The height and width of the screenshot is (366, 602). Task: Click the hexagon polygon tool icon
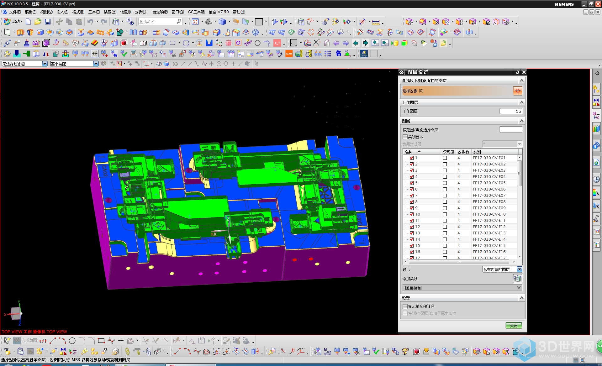pos(186,43)
